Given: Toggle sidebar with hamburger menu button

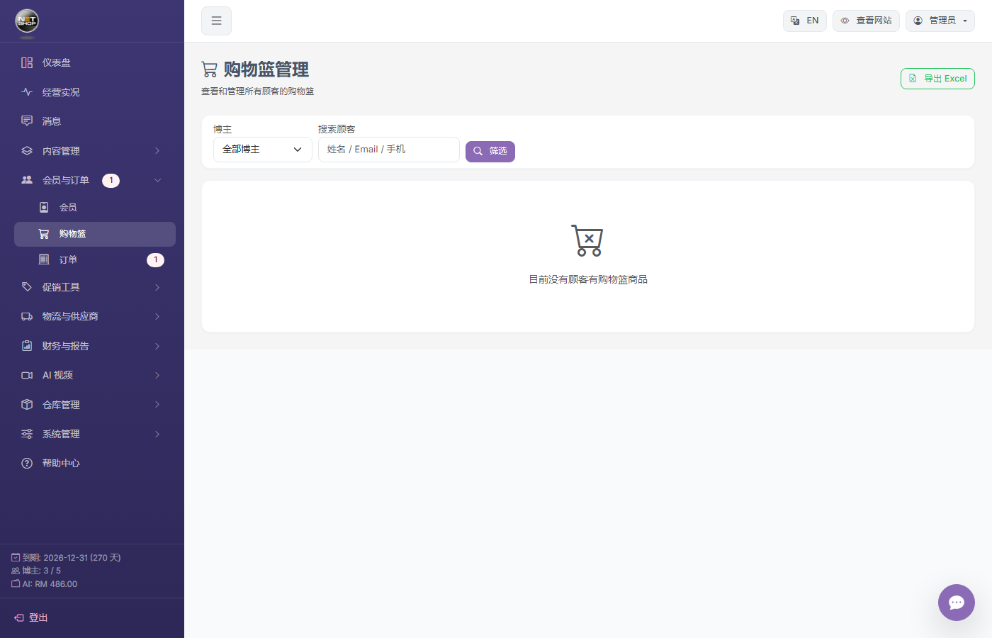Looking at the screenshot, I should tap(216, 21).
